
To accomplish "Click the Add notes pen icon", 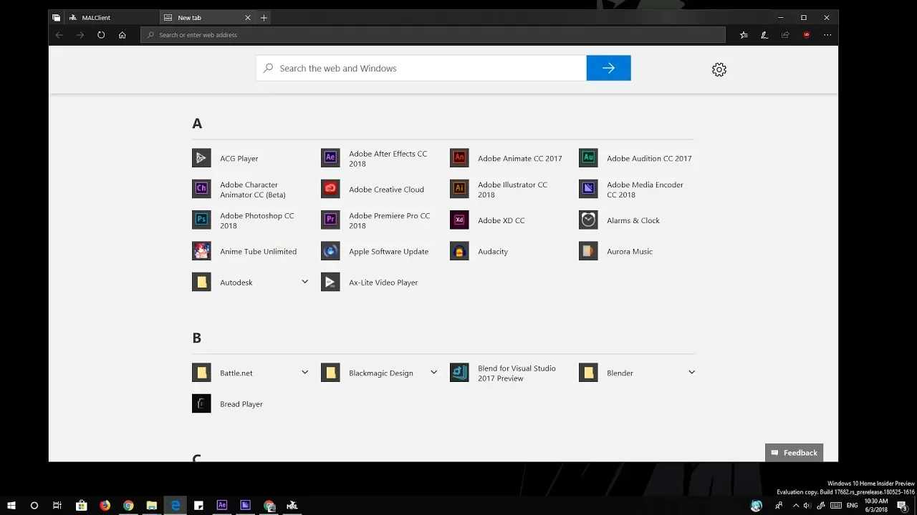I will click(764, 35).
